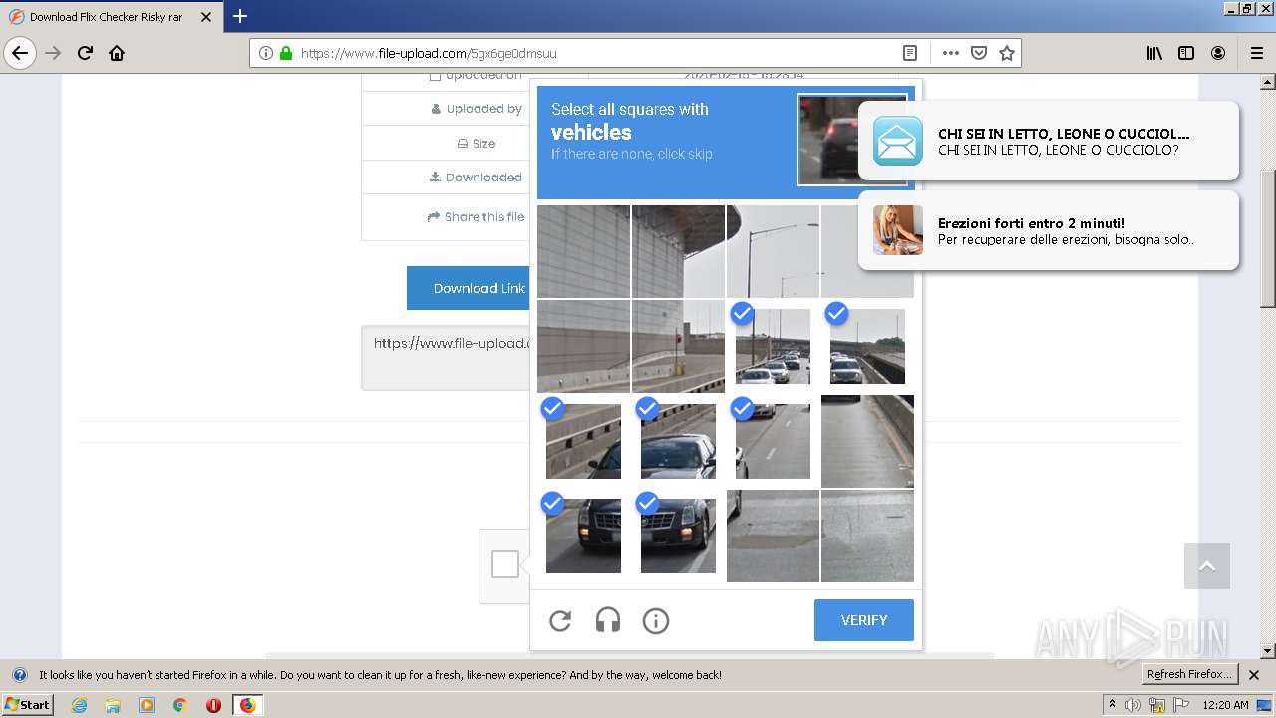Open Windows Explorer folder from taskbar
1276x718 pixels.
pos(113,705)
